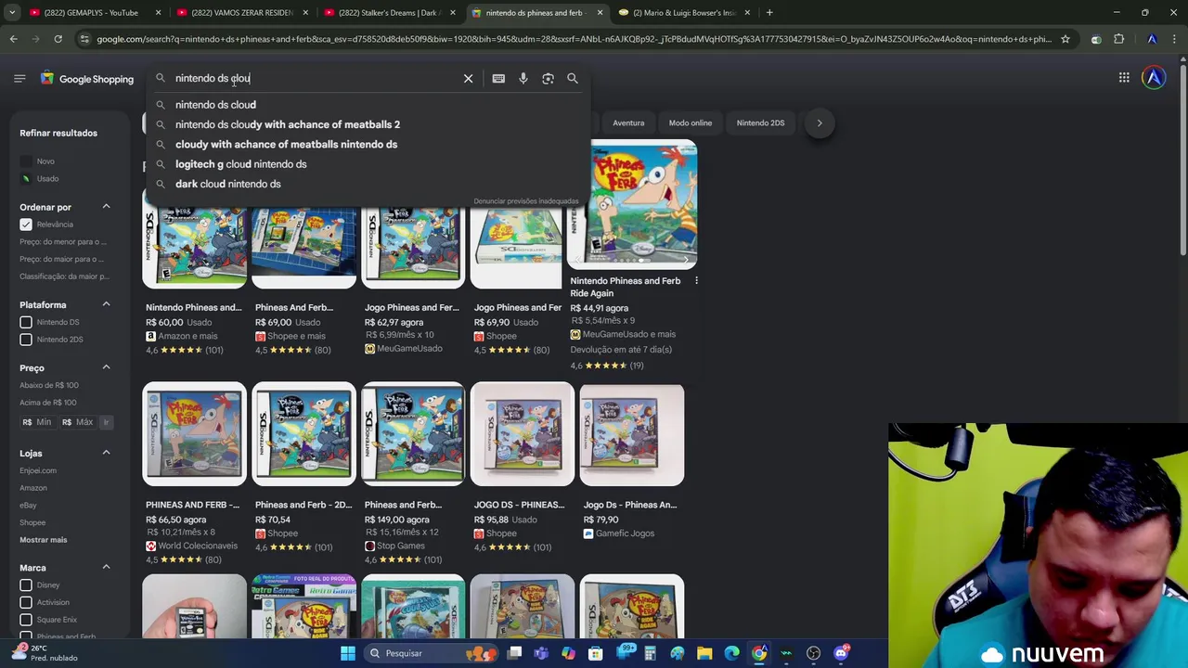Open Microsoft Teams from the taskbar

541,653
